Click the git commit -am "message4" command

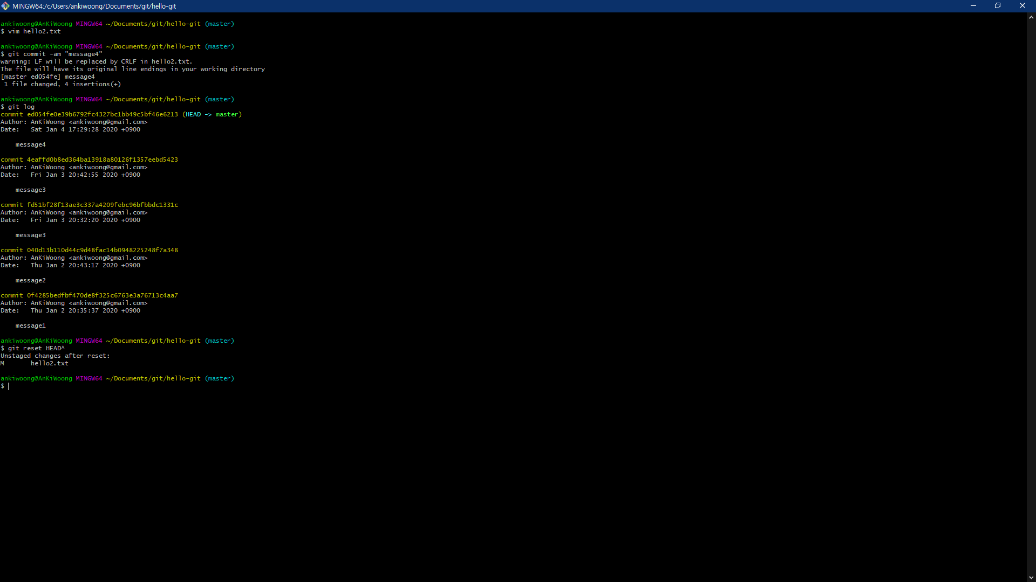[x=54, y=54]
